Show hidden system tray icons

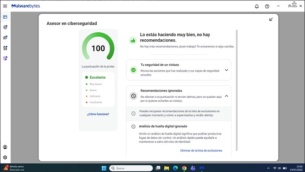268,168
